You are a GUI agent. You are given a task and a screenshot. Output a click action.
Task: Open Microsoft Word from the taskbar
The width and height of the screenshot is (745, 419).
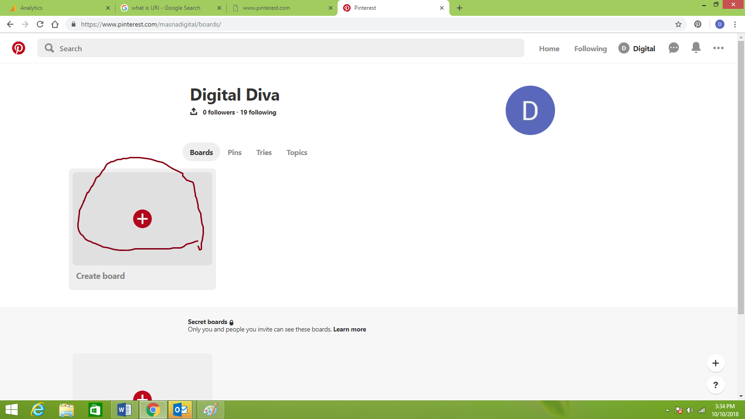124,410
